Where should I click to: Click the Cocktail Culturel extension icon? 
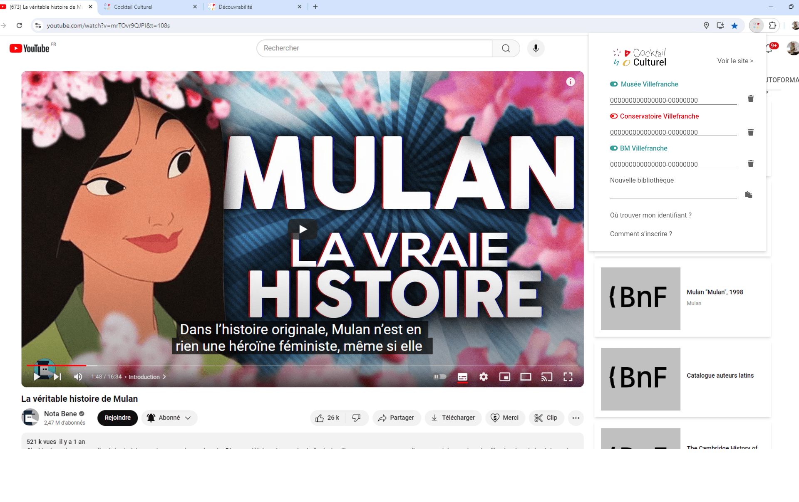click(756, 25)
